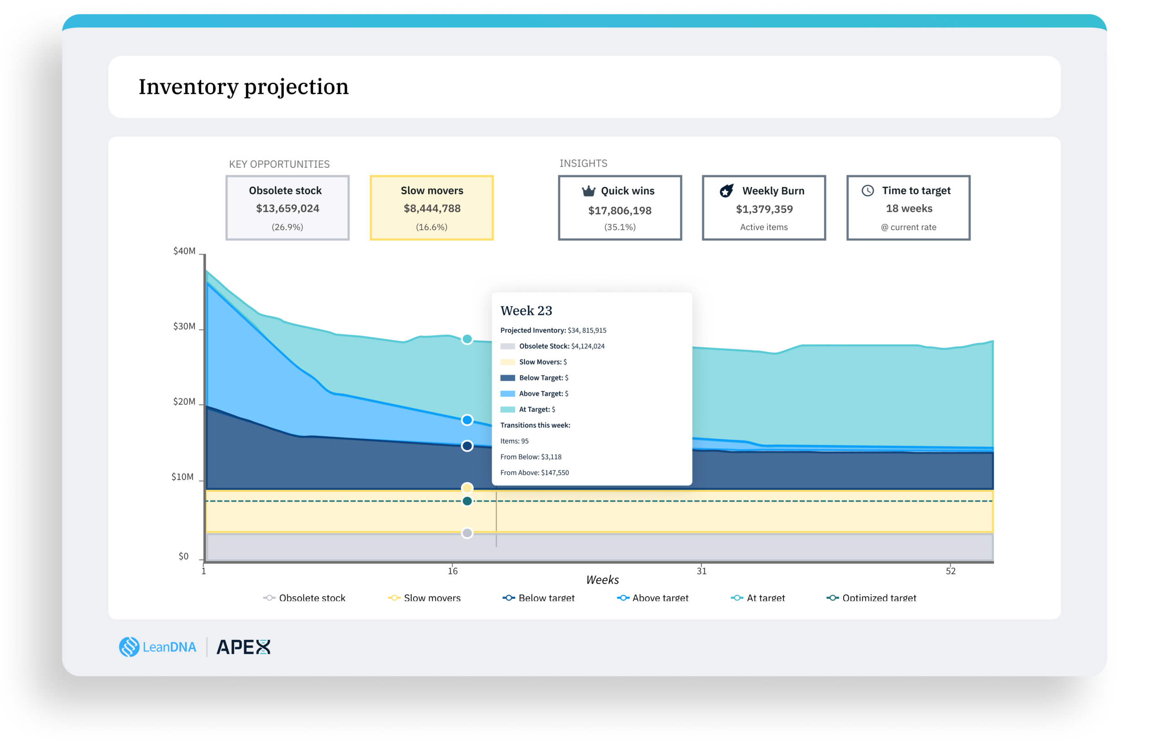Image resolution: width=1170 pixels, height=741 pixels.
Task: Click the KEY OPPORTUNITIES section label
Action: 279,164
